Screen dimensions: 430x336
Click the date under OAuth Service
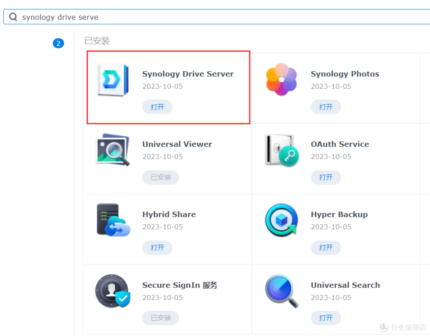click(331, 157)
